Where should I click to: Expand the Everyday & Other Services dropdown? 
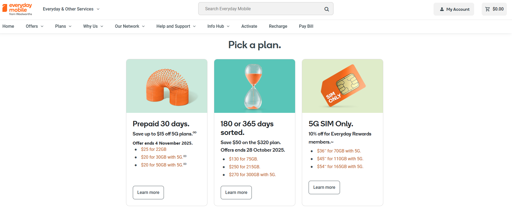tap(71, 9)
